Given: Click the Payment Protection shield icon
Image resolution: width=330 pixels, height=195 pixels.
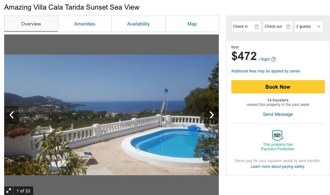Looking at the screenshot, I should 278,136.
